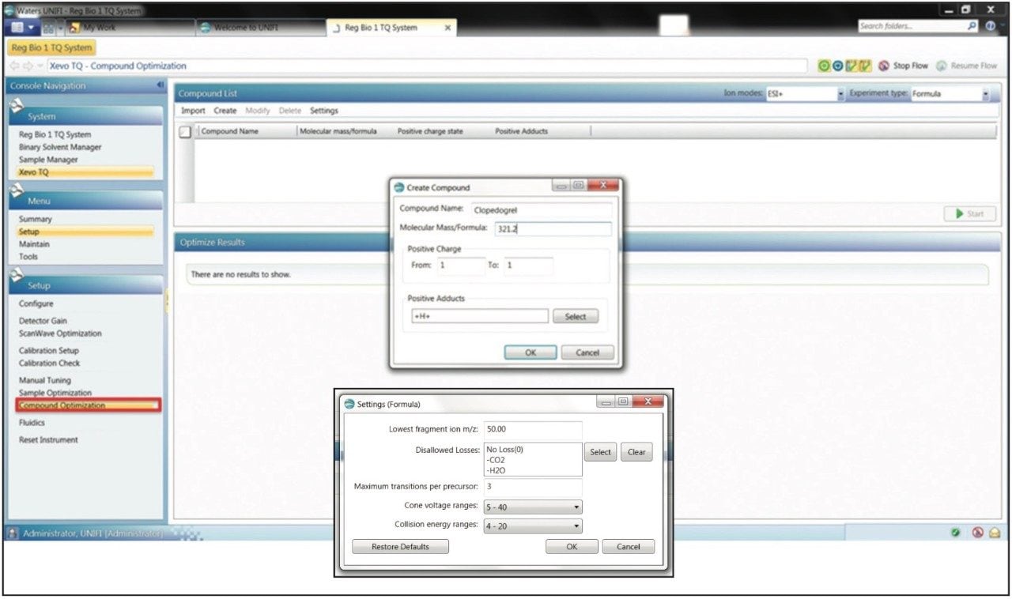Click the grid view icon beside My Work
Image resolution: width=1012 pixels, height=599 pixels.
point(47,27)
